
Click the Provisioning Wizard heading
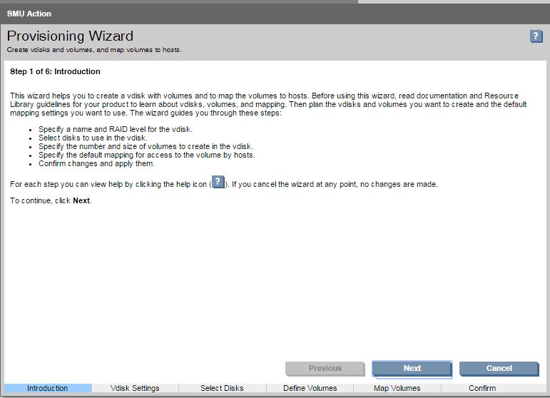click(x=70, y=36)
